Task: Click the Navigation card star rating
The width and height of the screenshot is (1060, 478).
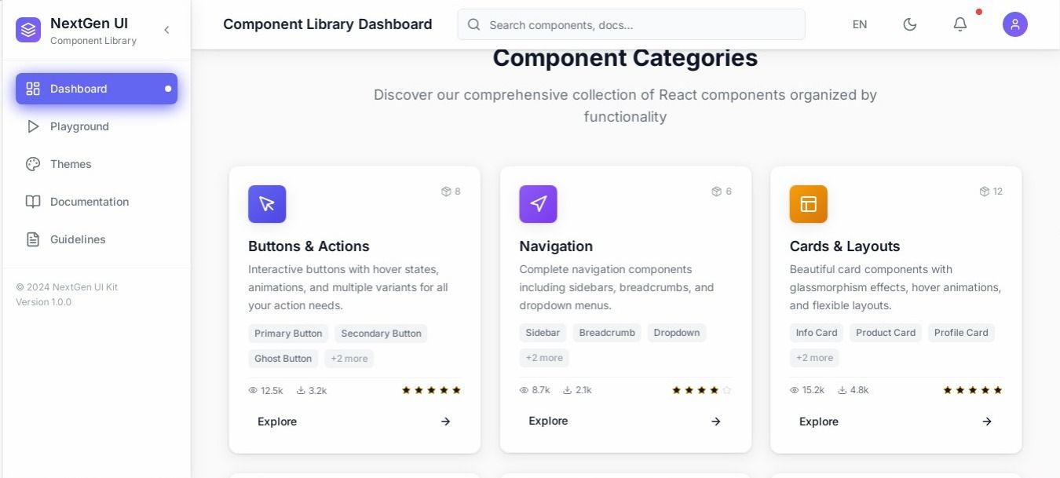Action: tap(700, 390)
